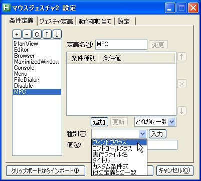This screenshot has height=181, width=201.
Task: Click クリップボードからインポート button
Action: point(45,170)
